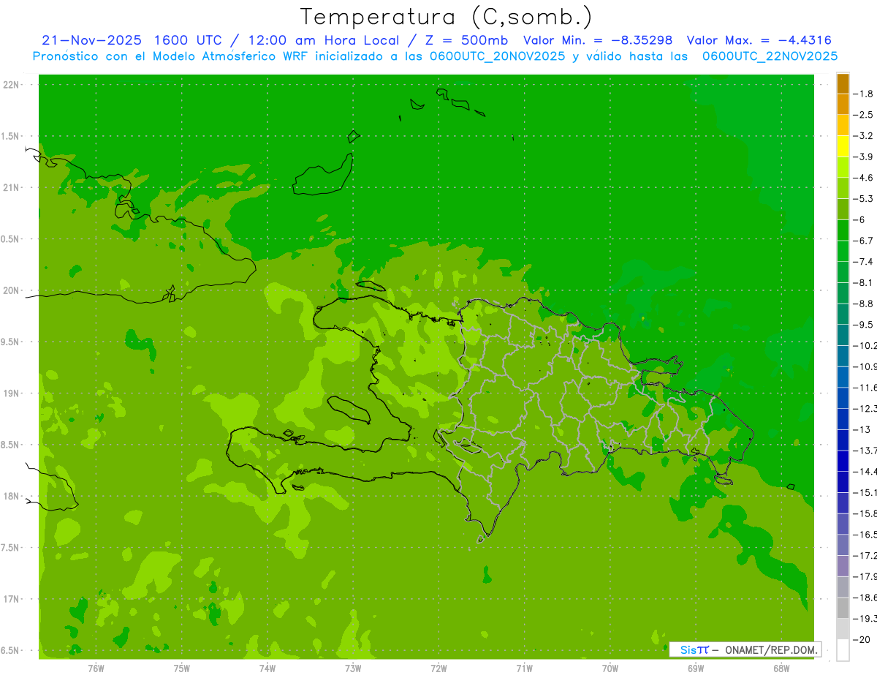This screenshot has width=877, height=678.
Task: Click the '-13.7' legend value
Action: pos(865,451)
